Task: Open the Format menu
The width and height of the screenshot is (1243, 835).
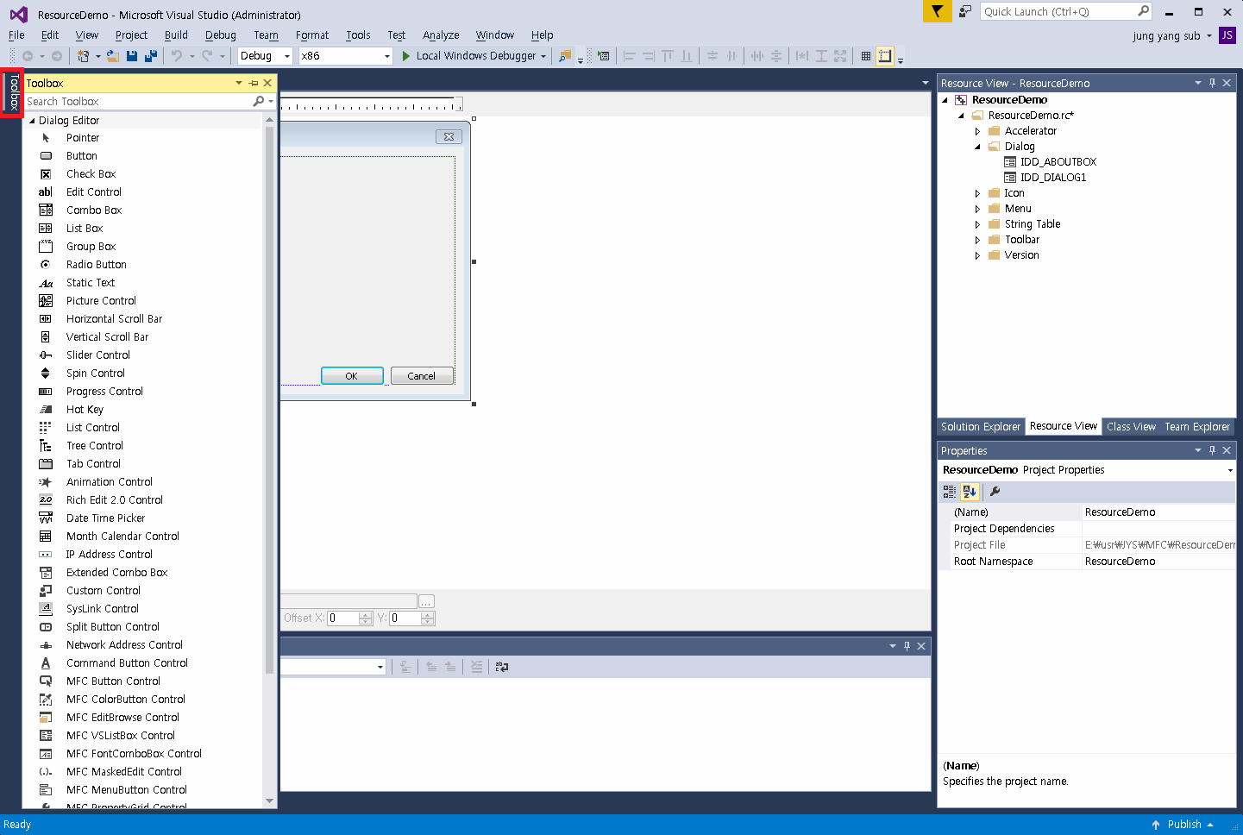Action: (312, 35)
